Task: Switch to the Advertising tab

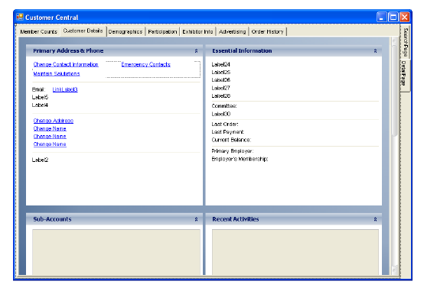Action: [232, 31]
